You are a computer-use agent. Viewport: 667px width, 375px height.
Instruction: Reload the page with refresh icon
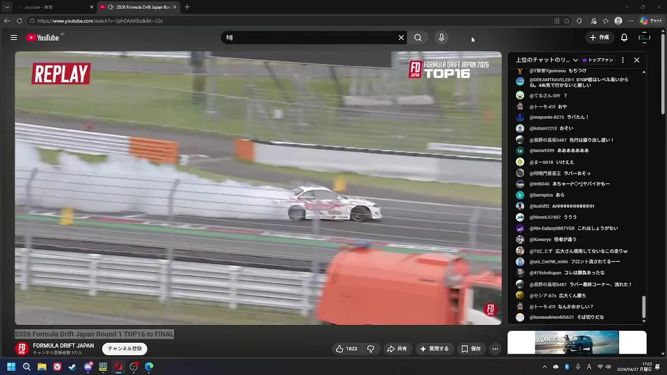coord(19,21)
